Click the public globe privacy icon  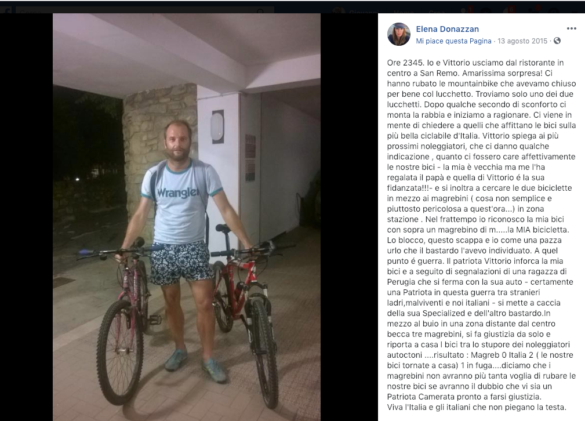coord(557,41)
